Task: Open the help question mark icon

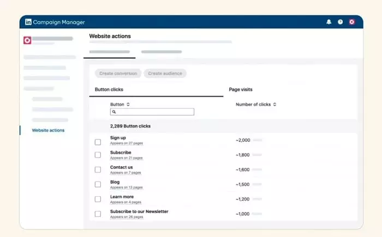Action: tap(340, 22)
